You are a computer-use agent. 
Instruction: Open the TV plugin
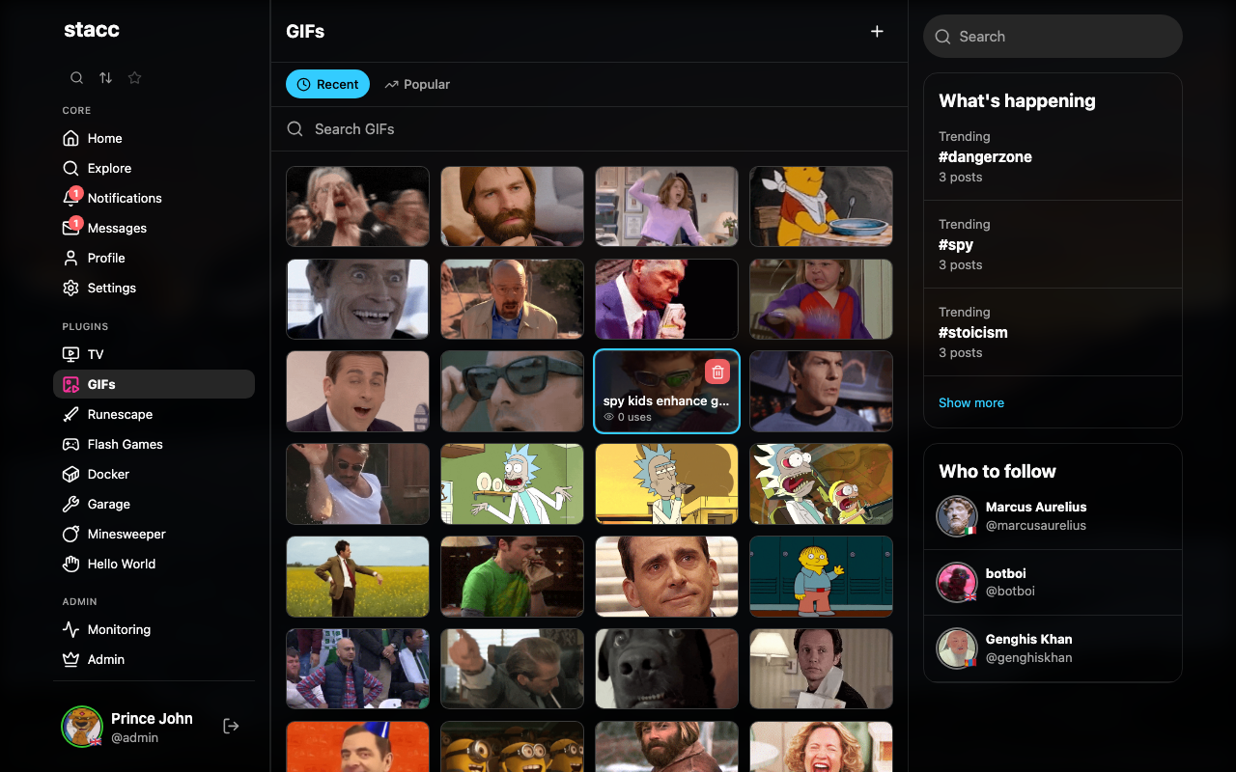tap(96, 354)
